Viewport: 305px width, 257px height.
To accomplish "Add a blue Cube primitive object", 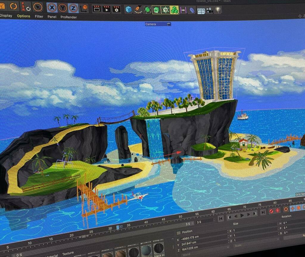I will pyautogui.click(x=129, y=9).
